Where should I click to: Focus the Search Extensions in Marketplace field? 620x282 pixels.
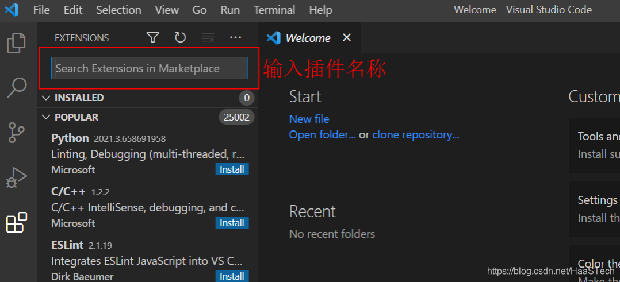pyautogui.click(x=150, y=68)
